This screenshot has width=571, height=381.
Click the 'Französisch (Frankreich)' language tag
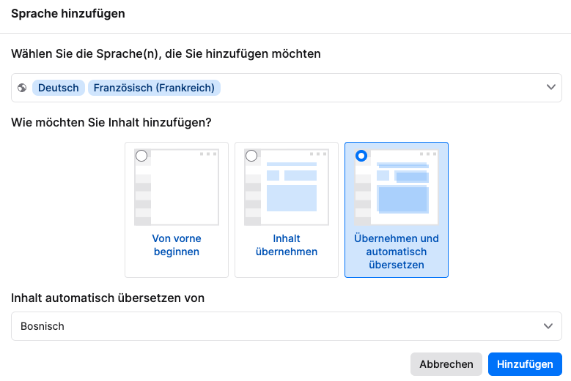[x=154, y=88]
